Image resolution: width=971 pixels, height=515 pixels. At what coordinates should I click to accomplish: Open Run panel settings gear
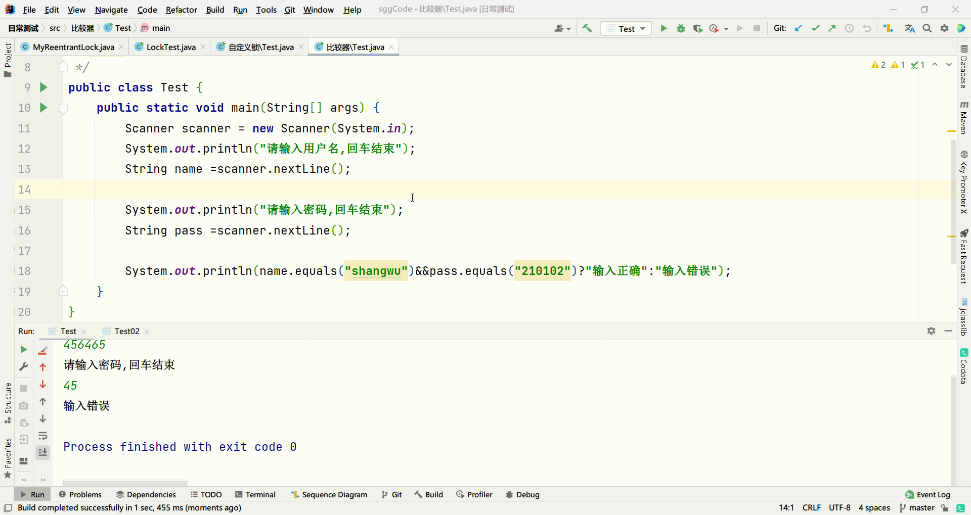(931, 331)
